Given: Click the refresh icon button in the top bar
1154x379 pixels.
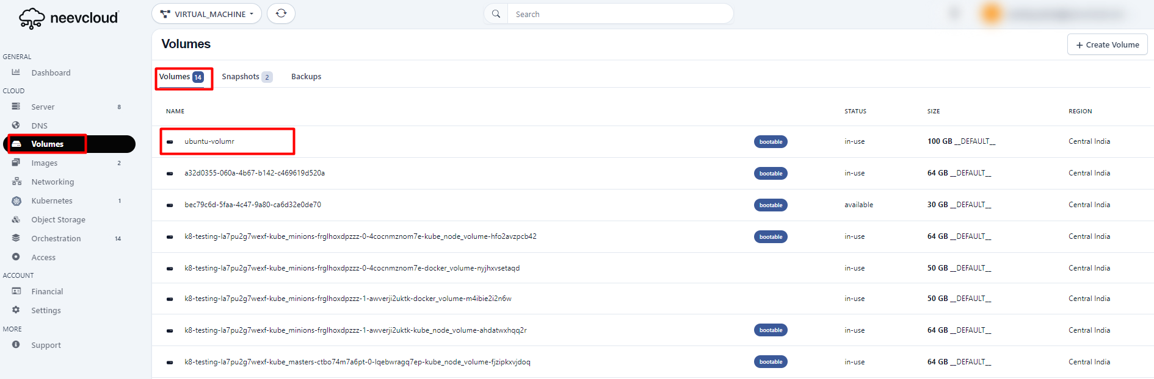Looking at the screenshot, I should 281,13.
